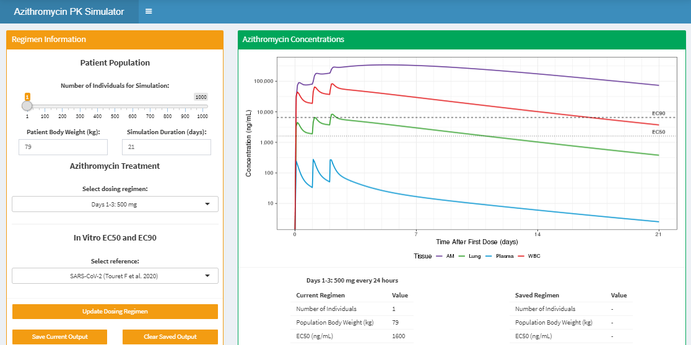Click into Patient Body Weight field
The image size is (691, 345).
[x=63, y=147]
